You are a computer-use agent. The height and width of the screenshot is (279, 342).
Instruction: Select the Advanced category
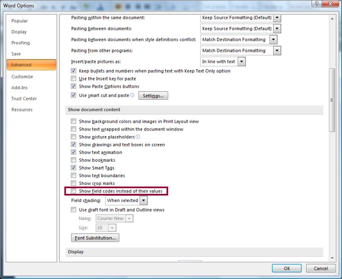[31, 65]
